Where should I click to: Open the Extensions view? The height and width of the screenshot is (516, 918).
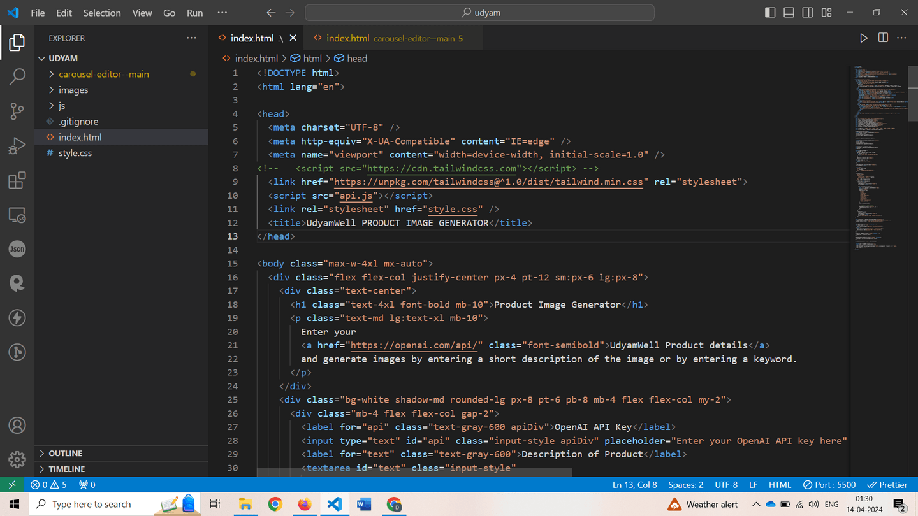pos(17,180)
